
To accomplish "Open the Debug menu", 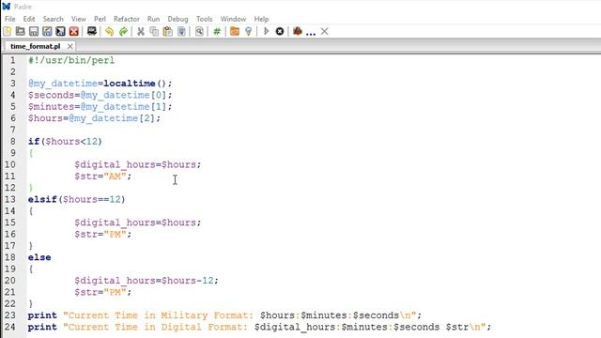I will 177,19.
